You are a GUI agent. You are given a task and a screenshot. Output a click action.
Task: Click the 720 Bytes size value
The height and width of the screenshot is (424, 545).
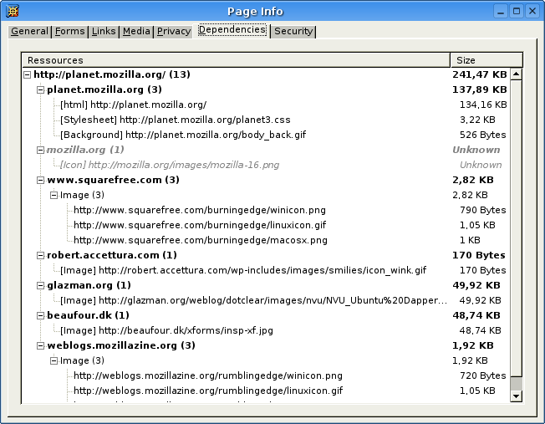[x=483, y=375]
